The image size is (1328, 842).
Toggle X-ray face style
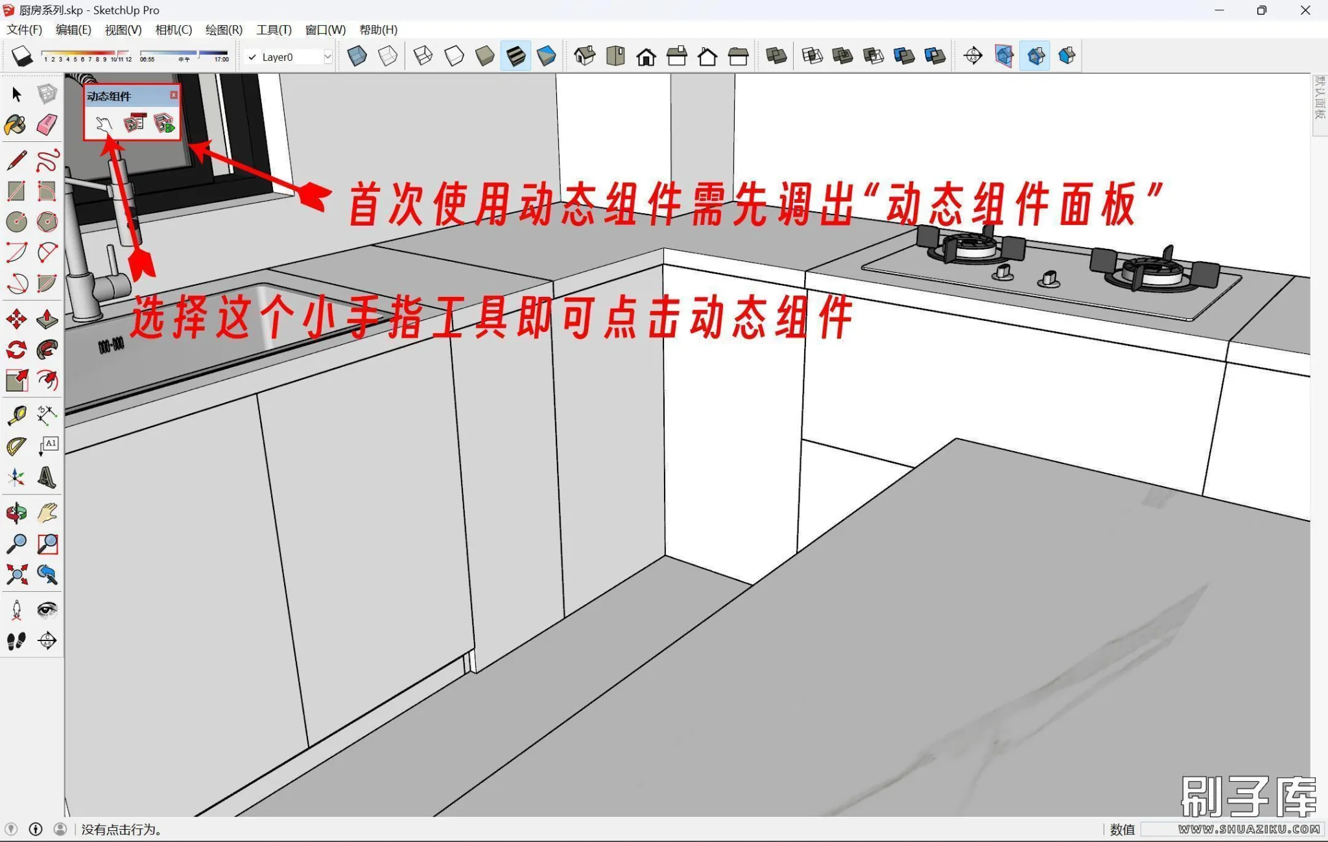(x=357, y=56)
